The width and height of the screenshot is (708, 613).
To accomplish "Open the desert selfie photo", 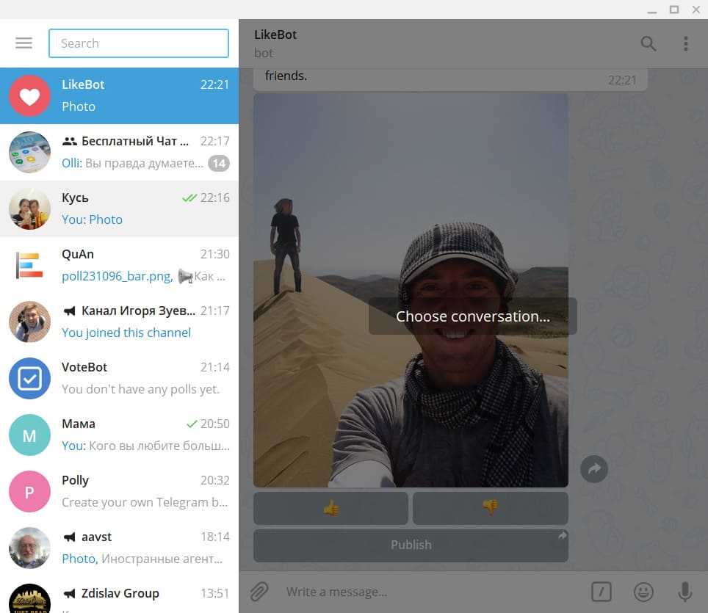I will (411, 220).
